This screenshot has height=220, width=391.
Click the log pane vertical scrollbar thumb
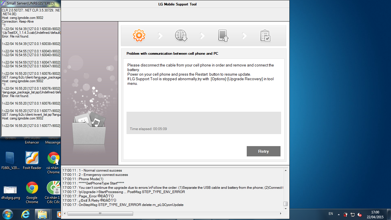[x=285, y=204]
